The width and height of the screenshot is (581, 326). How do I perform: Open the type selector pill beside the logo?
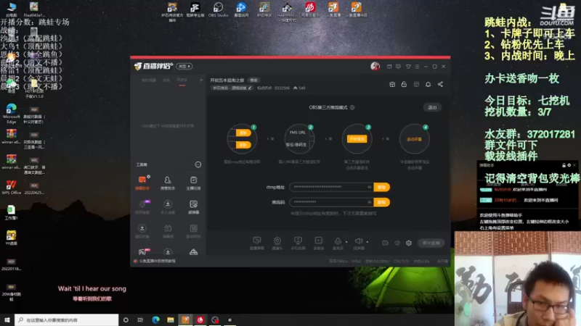click(x=184, y=66)
